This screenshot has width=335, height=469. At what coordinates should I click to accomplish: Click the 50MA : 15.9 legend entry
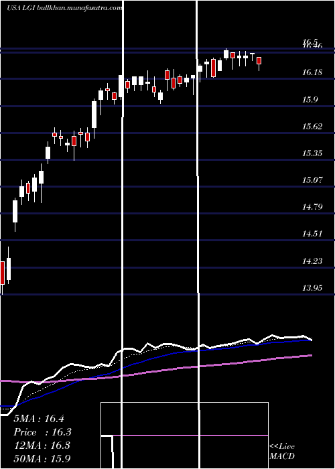[42, 458]
